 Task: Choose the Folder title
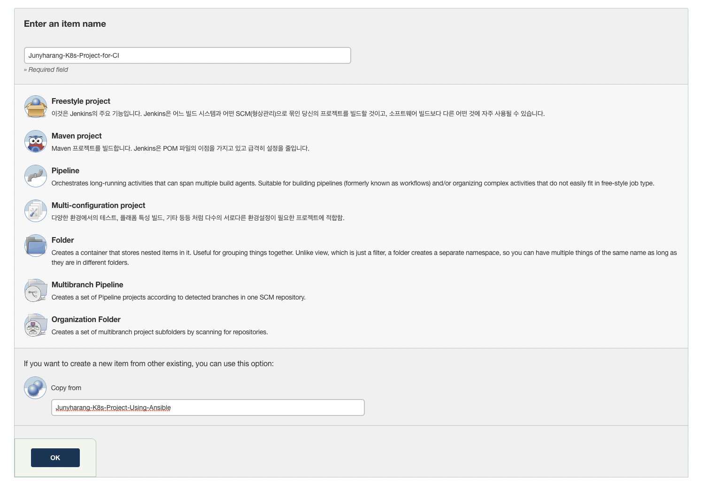[63, 240]
